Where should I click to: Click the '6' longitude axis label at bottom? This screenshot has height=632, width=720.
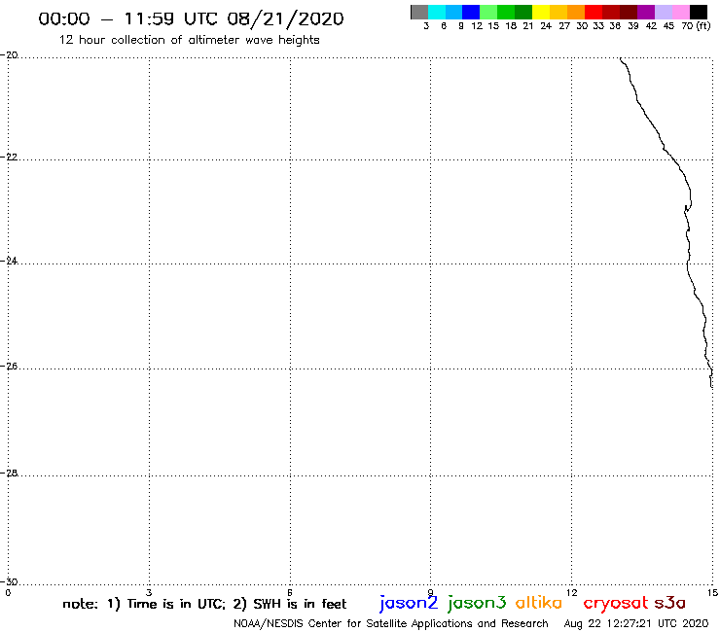(290, 592)
